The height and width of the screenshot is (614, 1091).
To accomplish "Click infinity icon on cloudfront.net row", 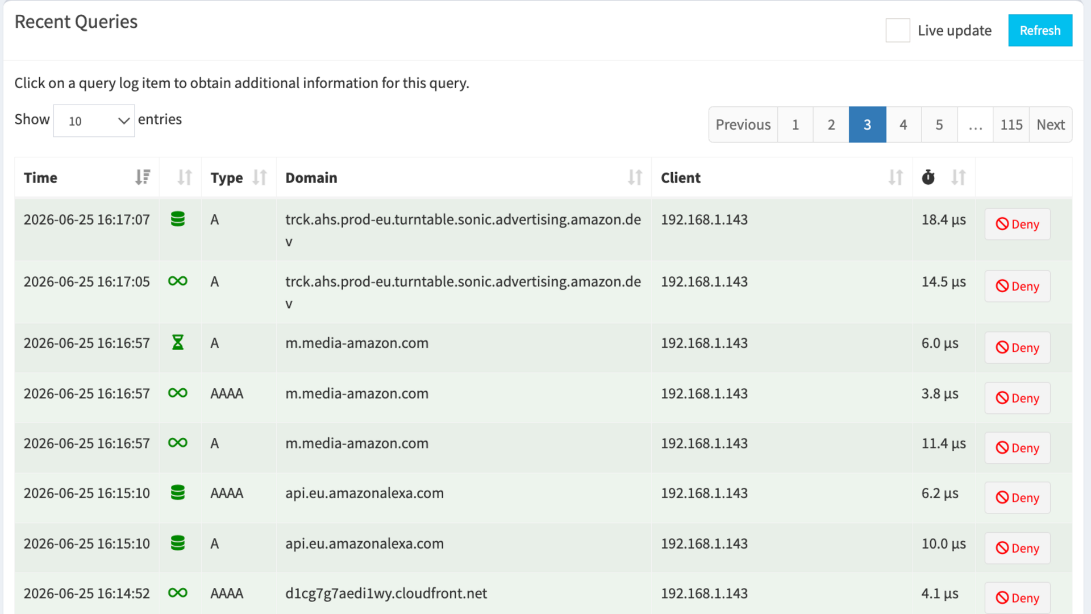I will (178, 593).
